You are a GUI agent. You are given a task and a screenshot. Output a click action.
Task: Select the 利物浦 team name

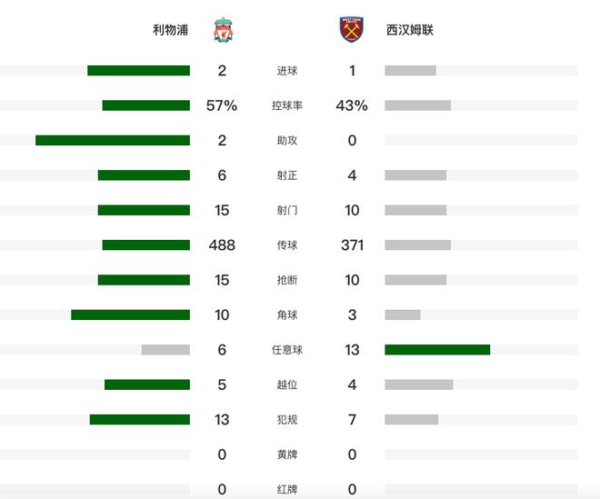click(171, 30)
